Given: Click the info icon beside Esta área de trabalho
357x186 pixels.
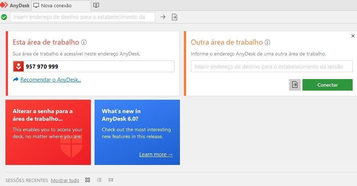Looking at the screenshot, I should point(84,42).
